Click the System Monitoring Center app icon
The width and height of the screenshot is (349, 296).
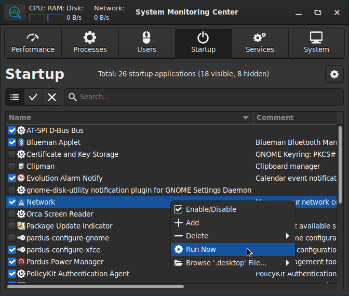(x=15, y=12)
